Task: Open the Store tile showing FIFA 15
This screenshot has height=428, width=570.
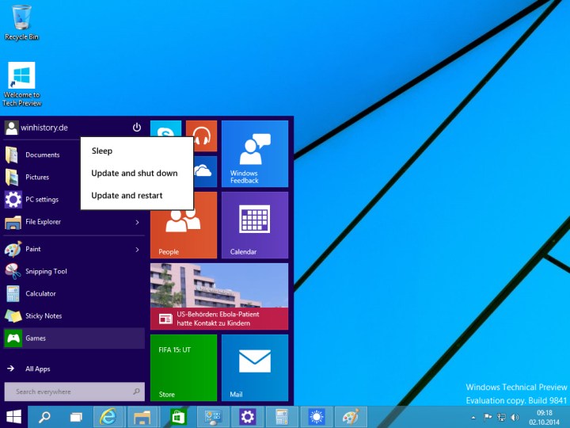Action: [184, 368]
